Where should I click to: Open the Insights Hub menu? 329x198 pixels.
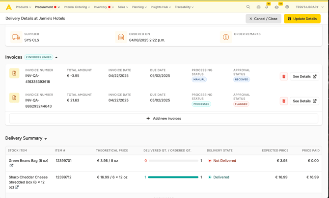(x=161, y=7)
